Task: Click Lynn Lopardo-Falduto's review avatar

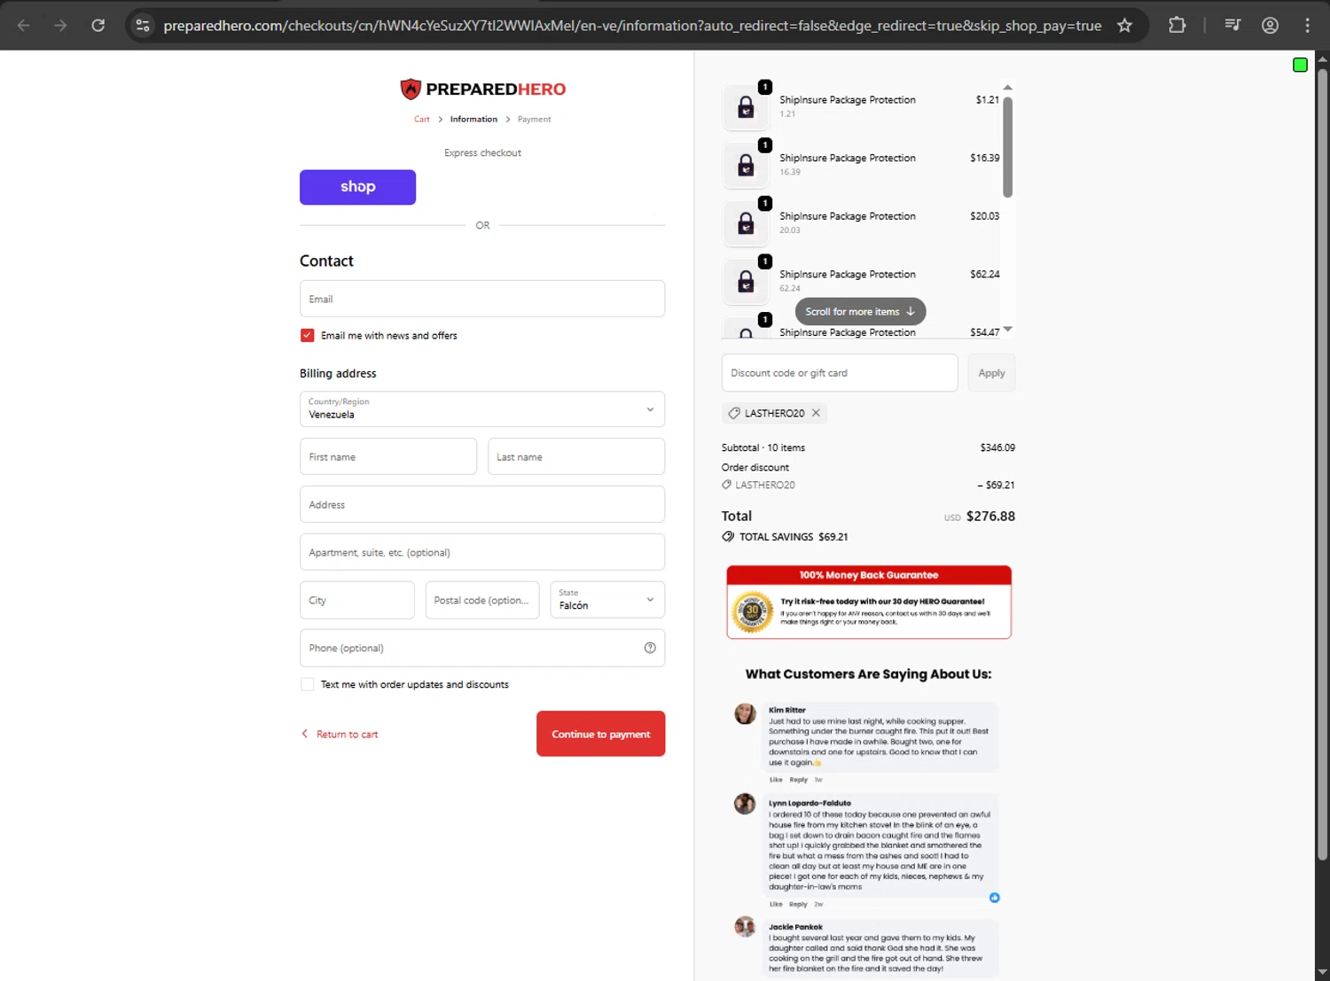Action: (x=745, y=804)
